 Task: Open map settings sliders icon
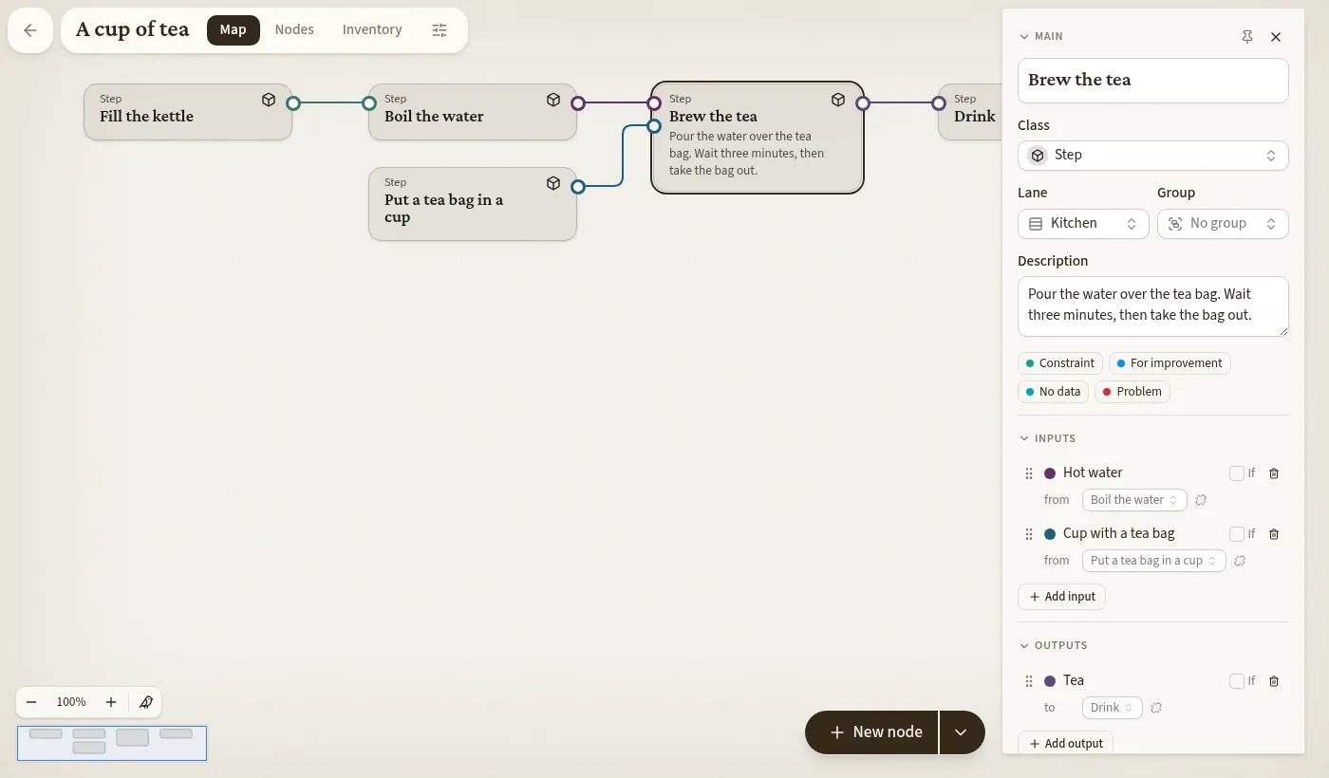point(439,30)
